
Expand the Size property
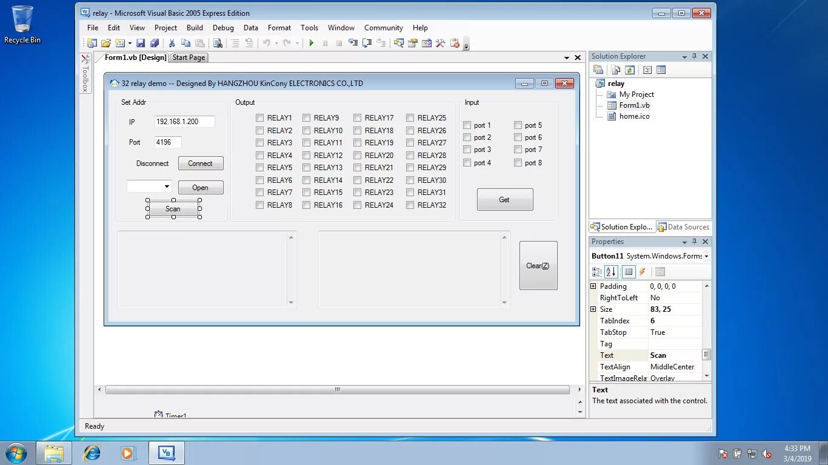tap(593, 309)
